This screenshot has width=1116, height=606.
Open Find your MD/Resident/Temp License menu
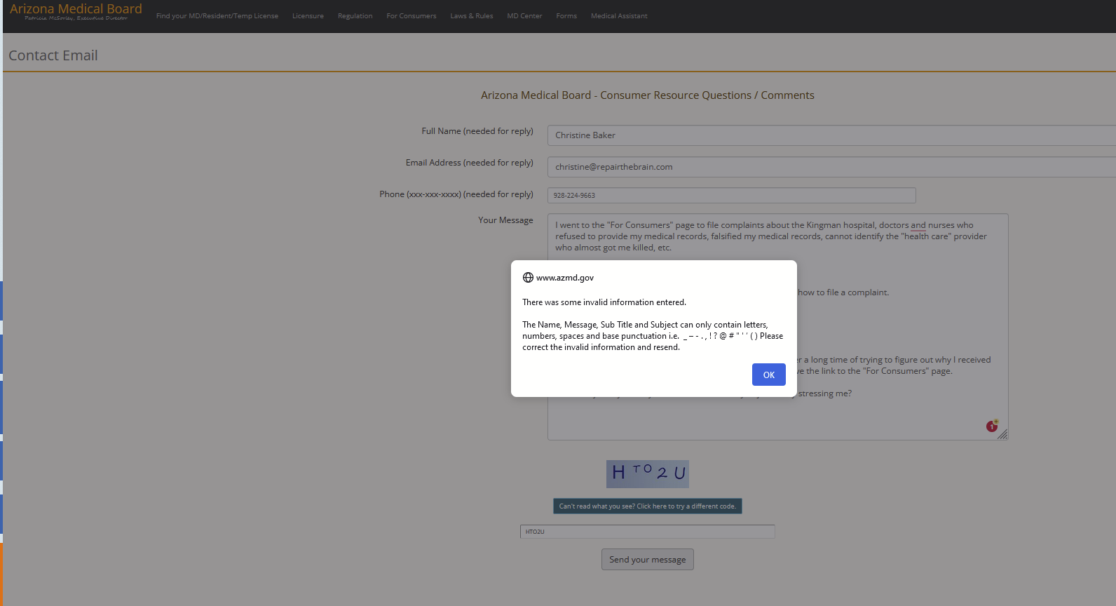(x=217, y=16)
